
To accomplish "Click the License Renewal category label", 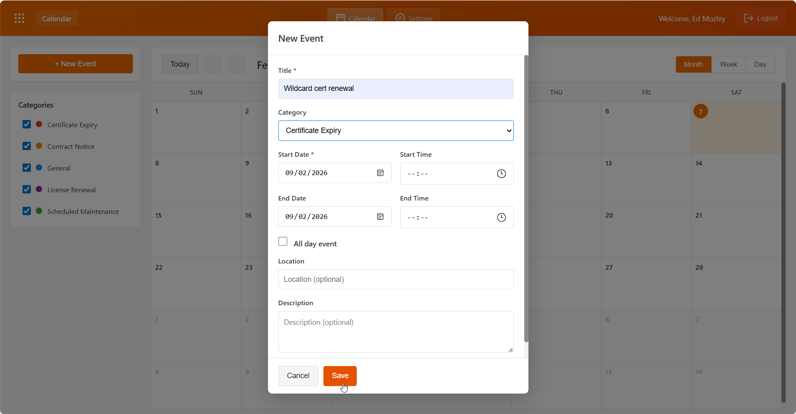I will click(72, 190).
